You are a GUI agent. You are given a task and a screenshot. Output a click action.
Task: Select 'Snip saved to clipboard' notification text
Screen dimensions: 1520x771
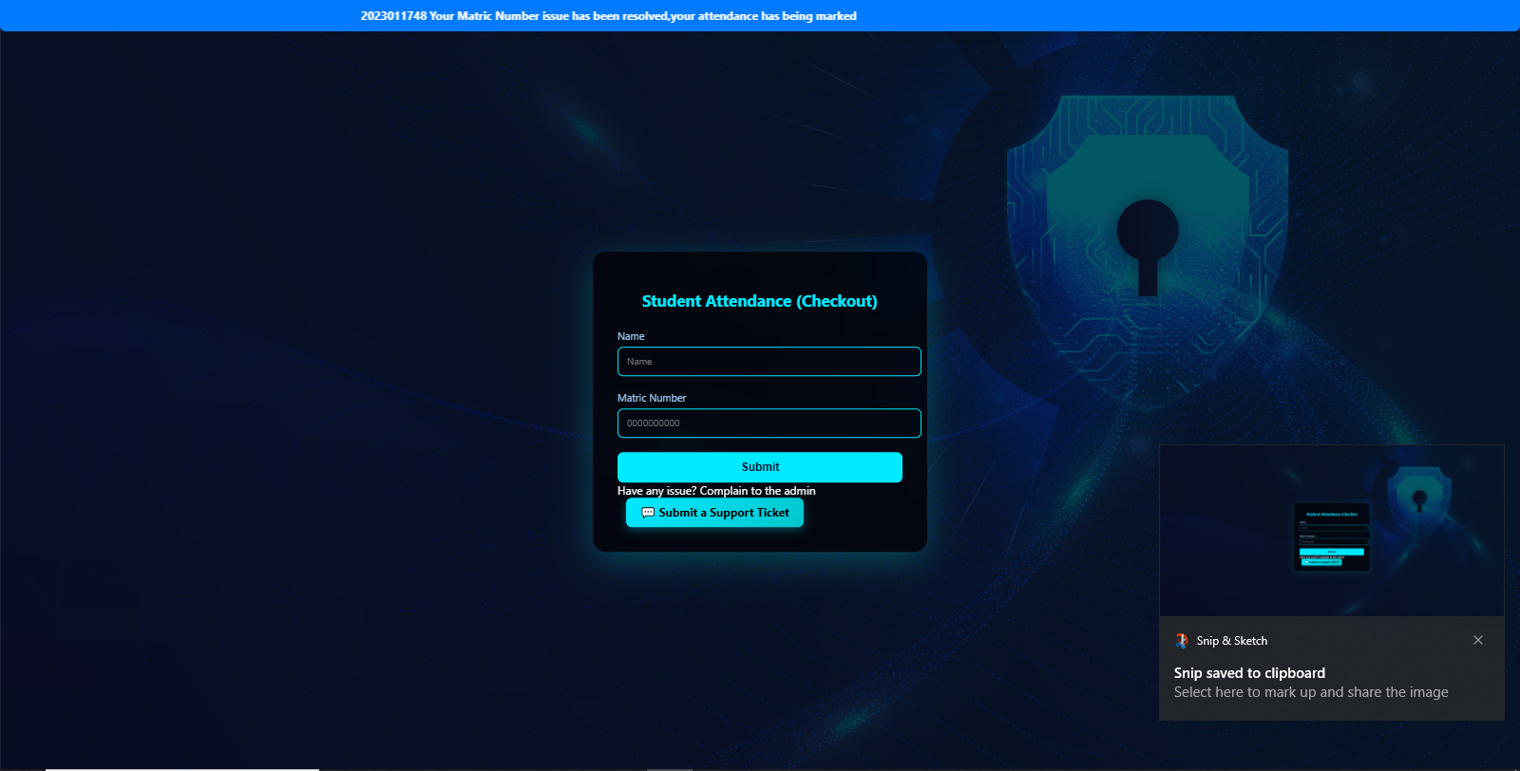pos(1249,673)
